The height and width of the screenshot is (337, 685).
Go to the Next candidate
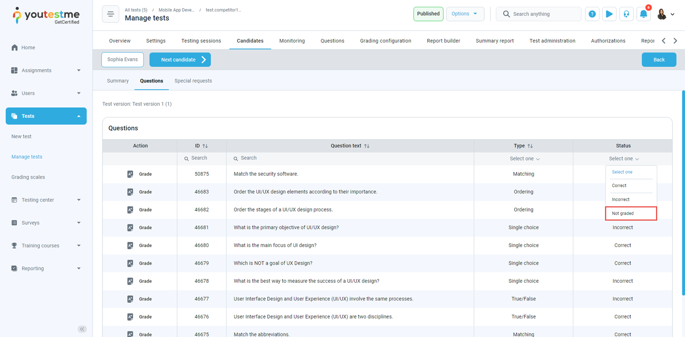point(180,60)
